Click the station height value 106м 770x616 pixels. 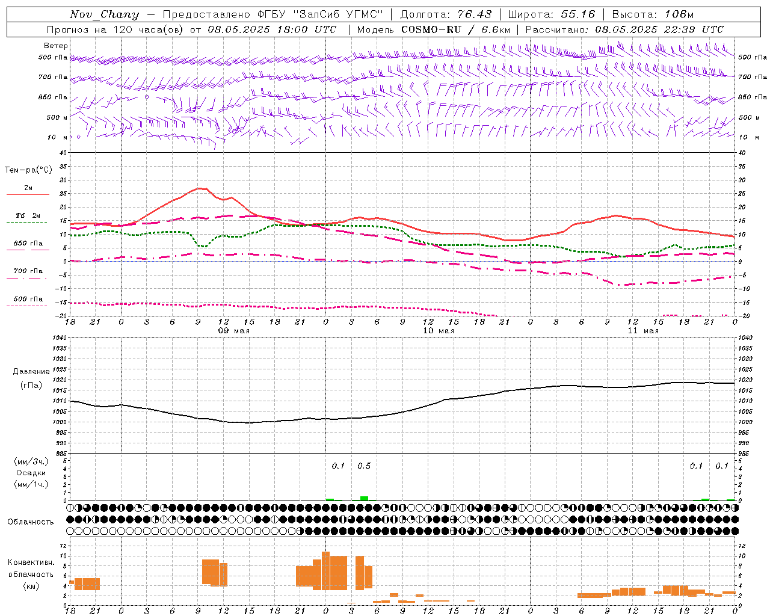click(679, 14)
